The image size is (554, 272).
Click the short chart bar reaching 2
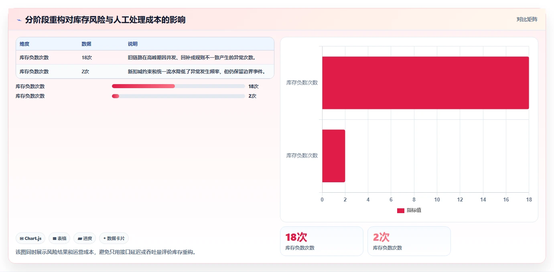[x=333, y=156]
